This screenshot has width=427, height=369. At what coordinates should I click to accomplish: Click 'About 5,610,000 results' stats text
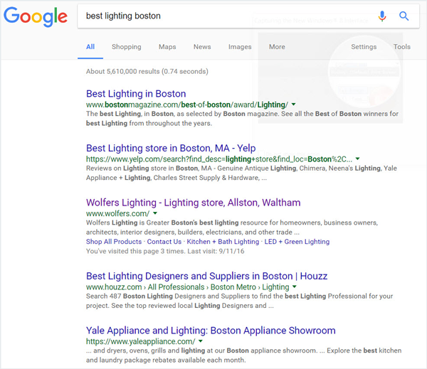pos(147,72)
